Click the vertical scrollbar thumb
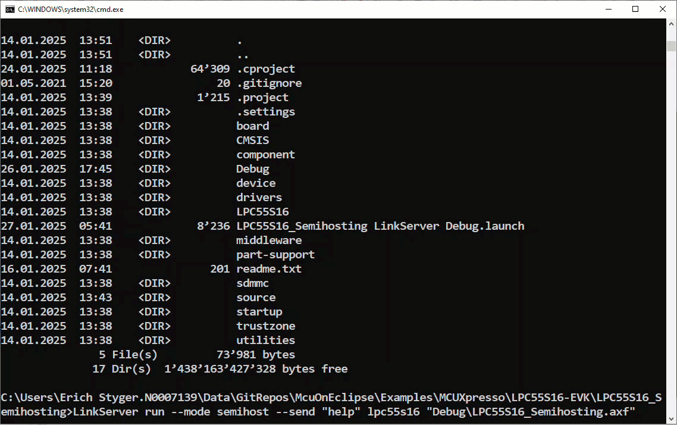Viewport: 677px width, 425px height. [671, 46]
